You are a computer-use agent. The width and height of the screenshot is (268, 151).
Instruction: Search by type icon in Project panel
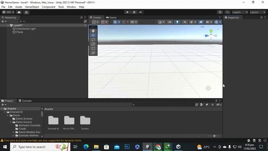click(x=202, y=104)
